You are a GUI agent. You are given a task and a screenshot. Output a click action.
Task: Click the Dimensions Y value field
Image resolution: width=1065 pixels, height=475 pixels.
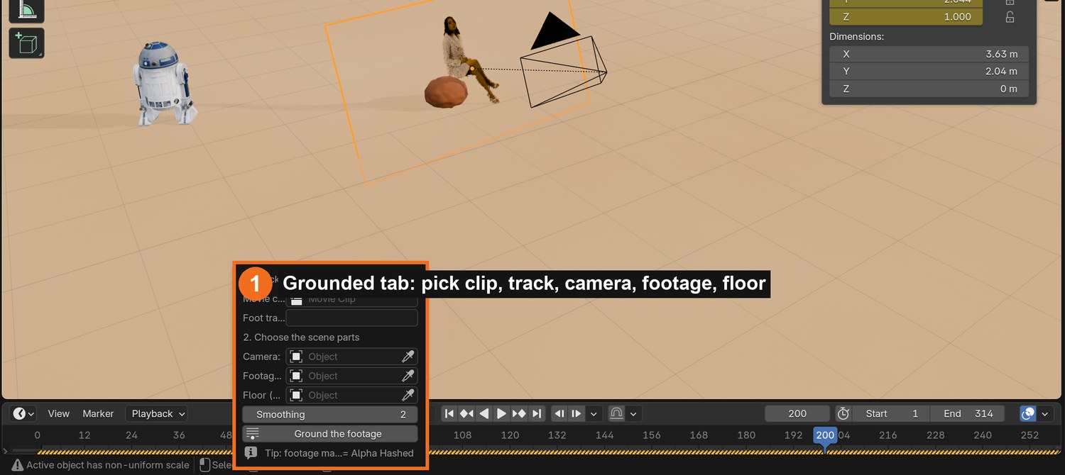(x=930, y=71)
